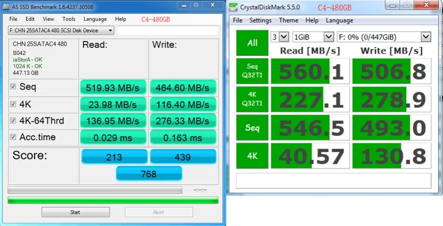This screenshot has height=226, width=443.
Task: Click the 136.95 MB/s 4K-64Thrd read result
Action: (113, 121)
